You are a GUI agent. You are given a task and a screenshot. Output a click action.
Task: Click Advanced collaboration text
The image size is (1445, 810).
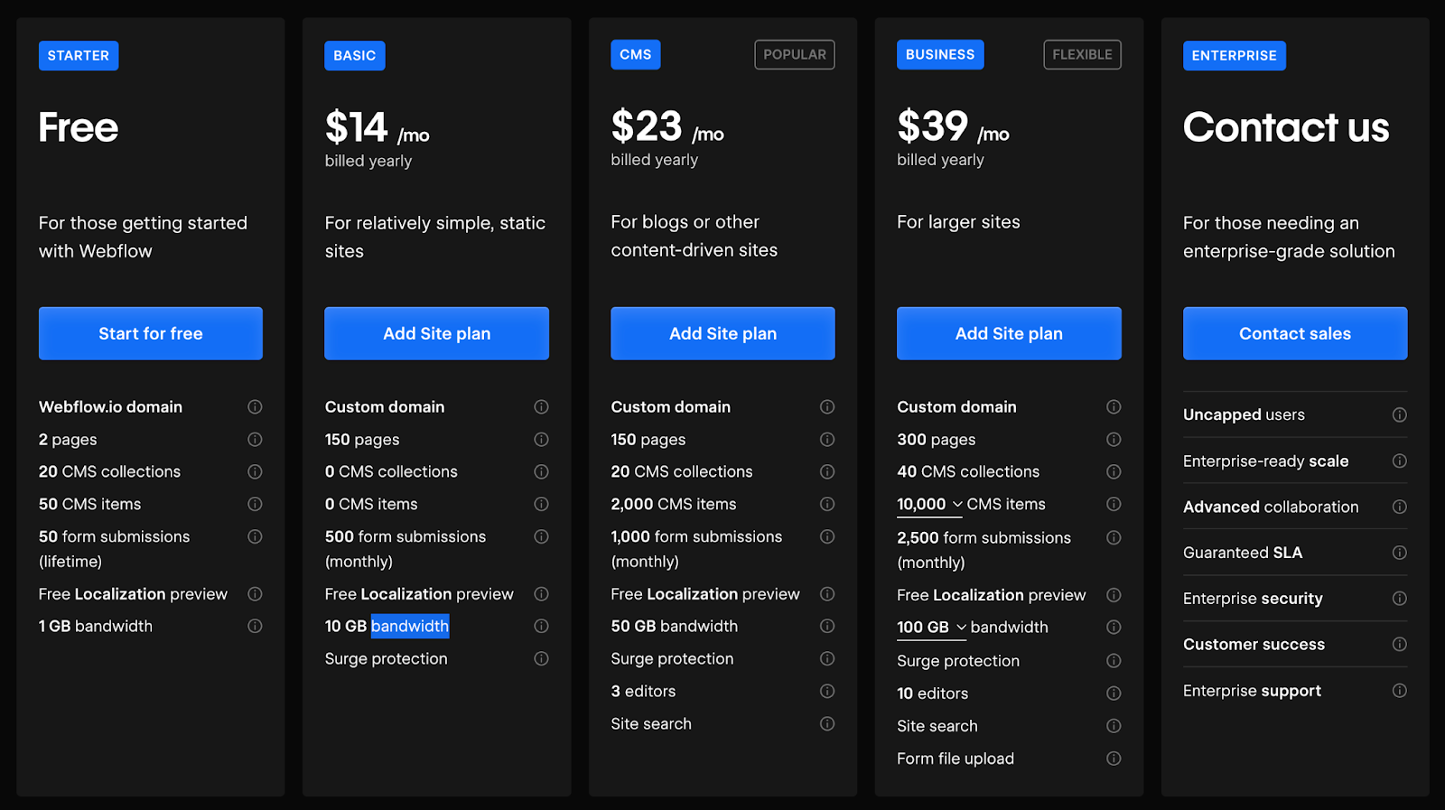[x=1271, y=507]
